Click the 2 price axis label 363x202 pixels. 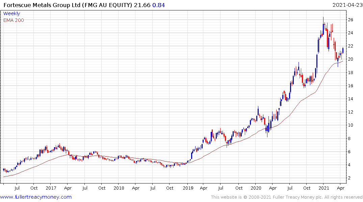[349, 178]
